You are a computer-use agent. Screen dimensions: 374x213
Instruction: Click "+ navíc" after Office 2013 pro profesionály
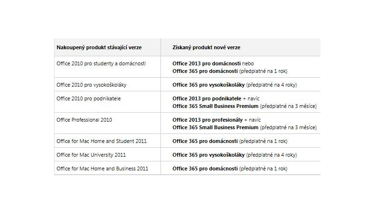253,120
